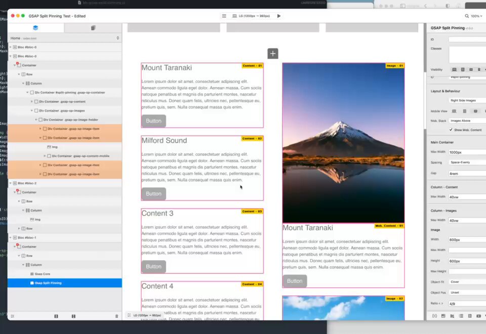Open the layer tree tab icon
The width and height of the screenshot is (486, 334).
point(35,28)
